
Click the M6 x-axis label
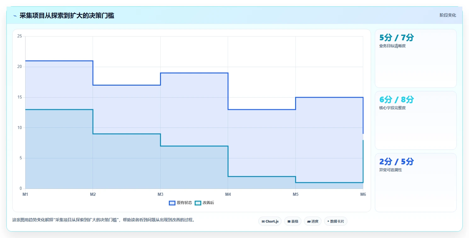pyautogui.click(x=363, y=195)
